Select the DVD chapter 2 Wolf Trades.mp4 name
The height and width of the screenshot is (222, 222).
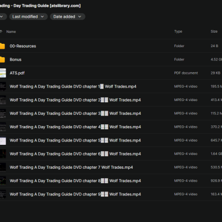tap(75, 100)
